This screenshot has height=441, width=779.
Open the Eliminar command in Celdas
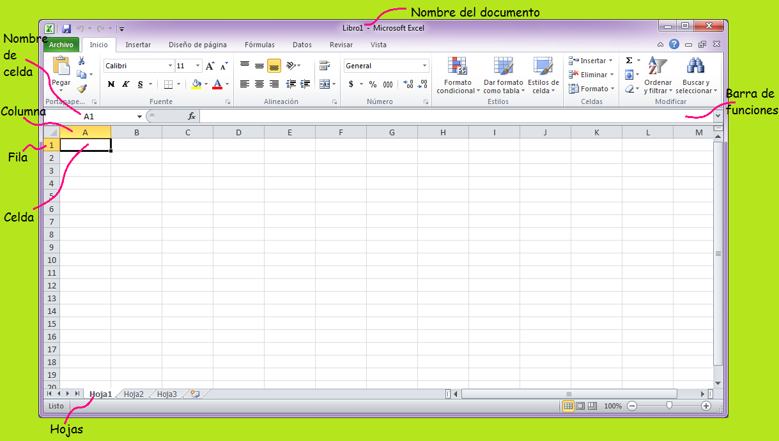tap(591, 74)
